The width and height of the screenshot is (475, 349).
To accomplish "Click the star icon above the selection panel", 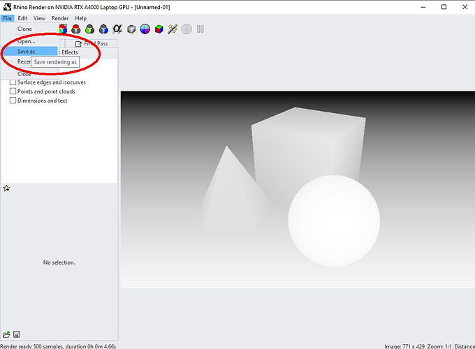I will (x=6, y=188).
